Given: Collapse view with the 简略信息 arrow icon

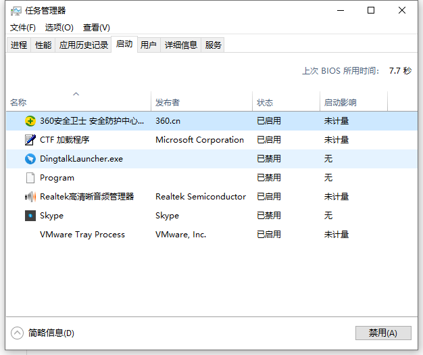Looking at the screenshot, I should pos(18,333).
